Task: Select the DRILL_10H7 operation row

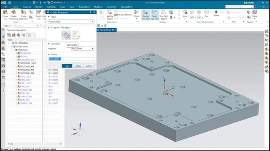Action: [26, 83]
